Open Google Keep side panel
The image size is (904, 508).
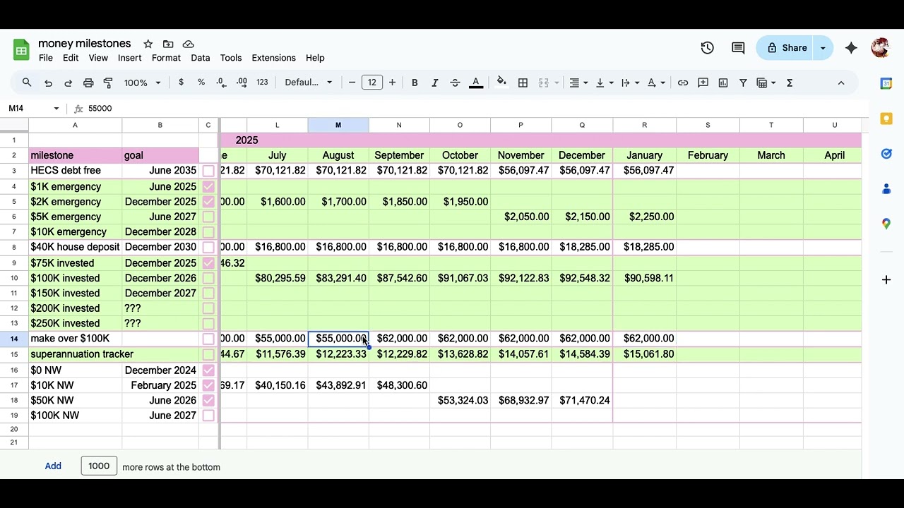coord(886,119)
